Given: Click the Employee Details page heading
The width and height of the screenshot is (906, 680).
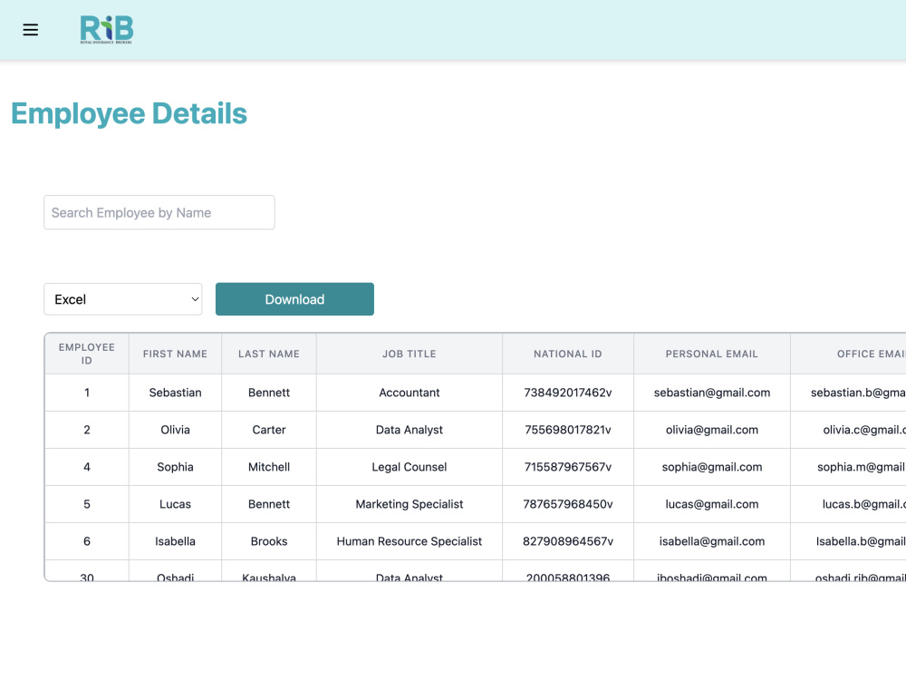Looking at the screenshot, I should 129,114.
